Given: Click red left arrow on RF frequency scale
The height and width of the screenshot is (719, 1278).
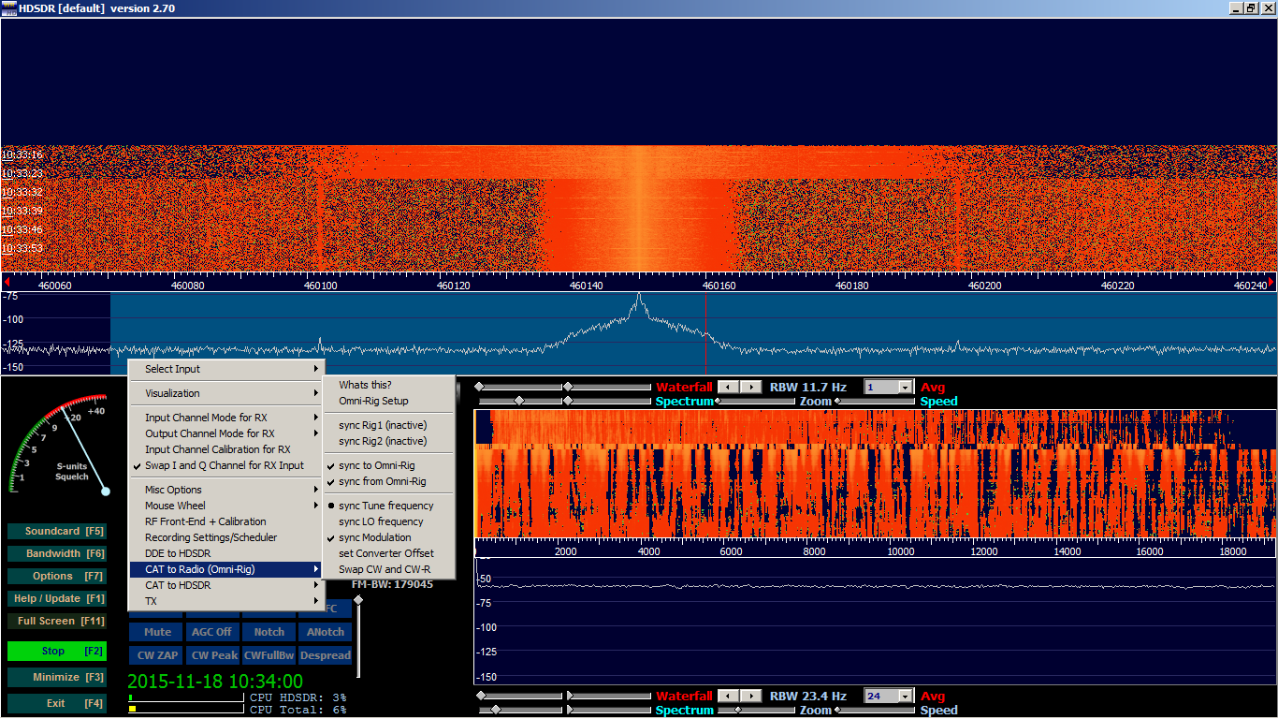Looking at the screenshot, I should 7,282.
